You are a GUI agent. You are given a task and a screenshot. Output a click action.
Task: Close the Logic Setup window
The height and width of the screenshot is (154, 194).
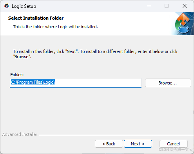pos(185,6)
